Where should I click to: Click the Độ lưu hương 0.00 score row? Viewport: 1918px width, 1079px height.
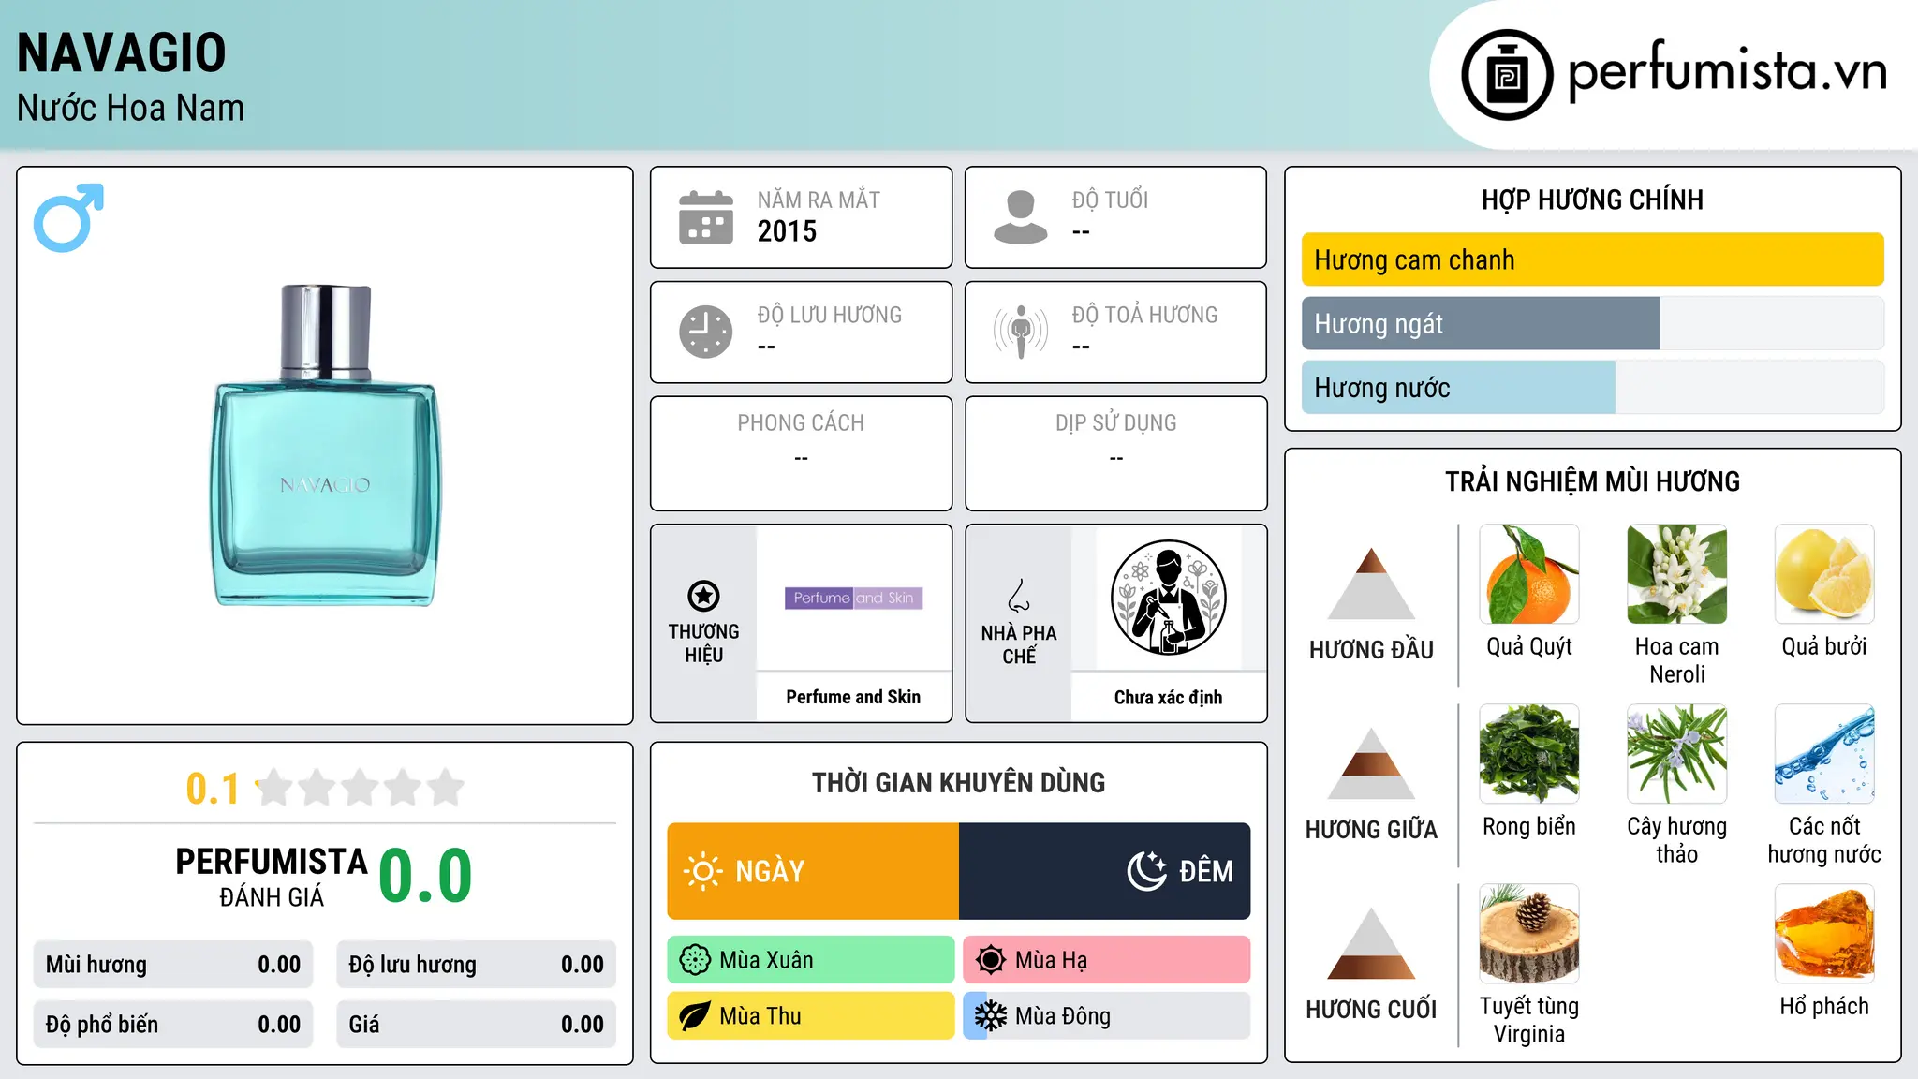pyautogui.click(x=476, y=965)
